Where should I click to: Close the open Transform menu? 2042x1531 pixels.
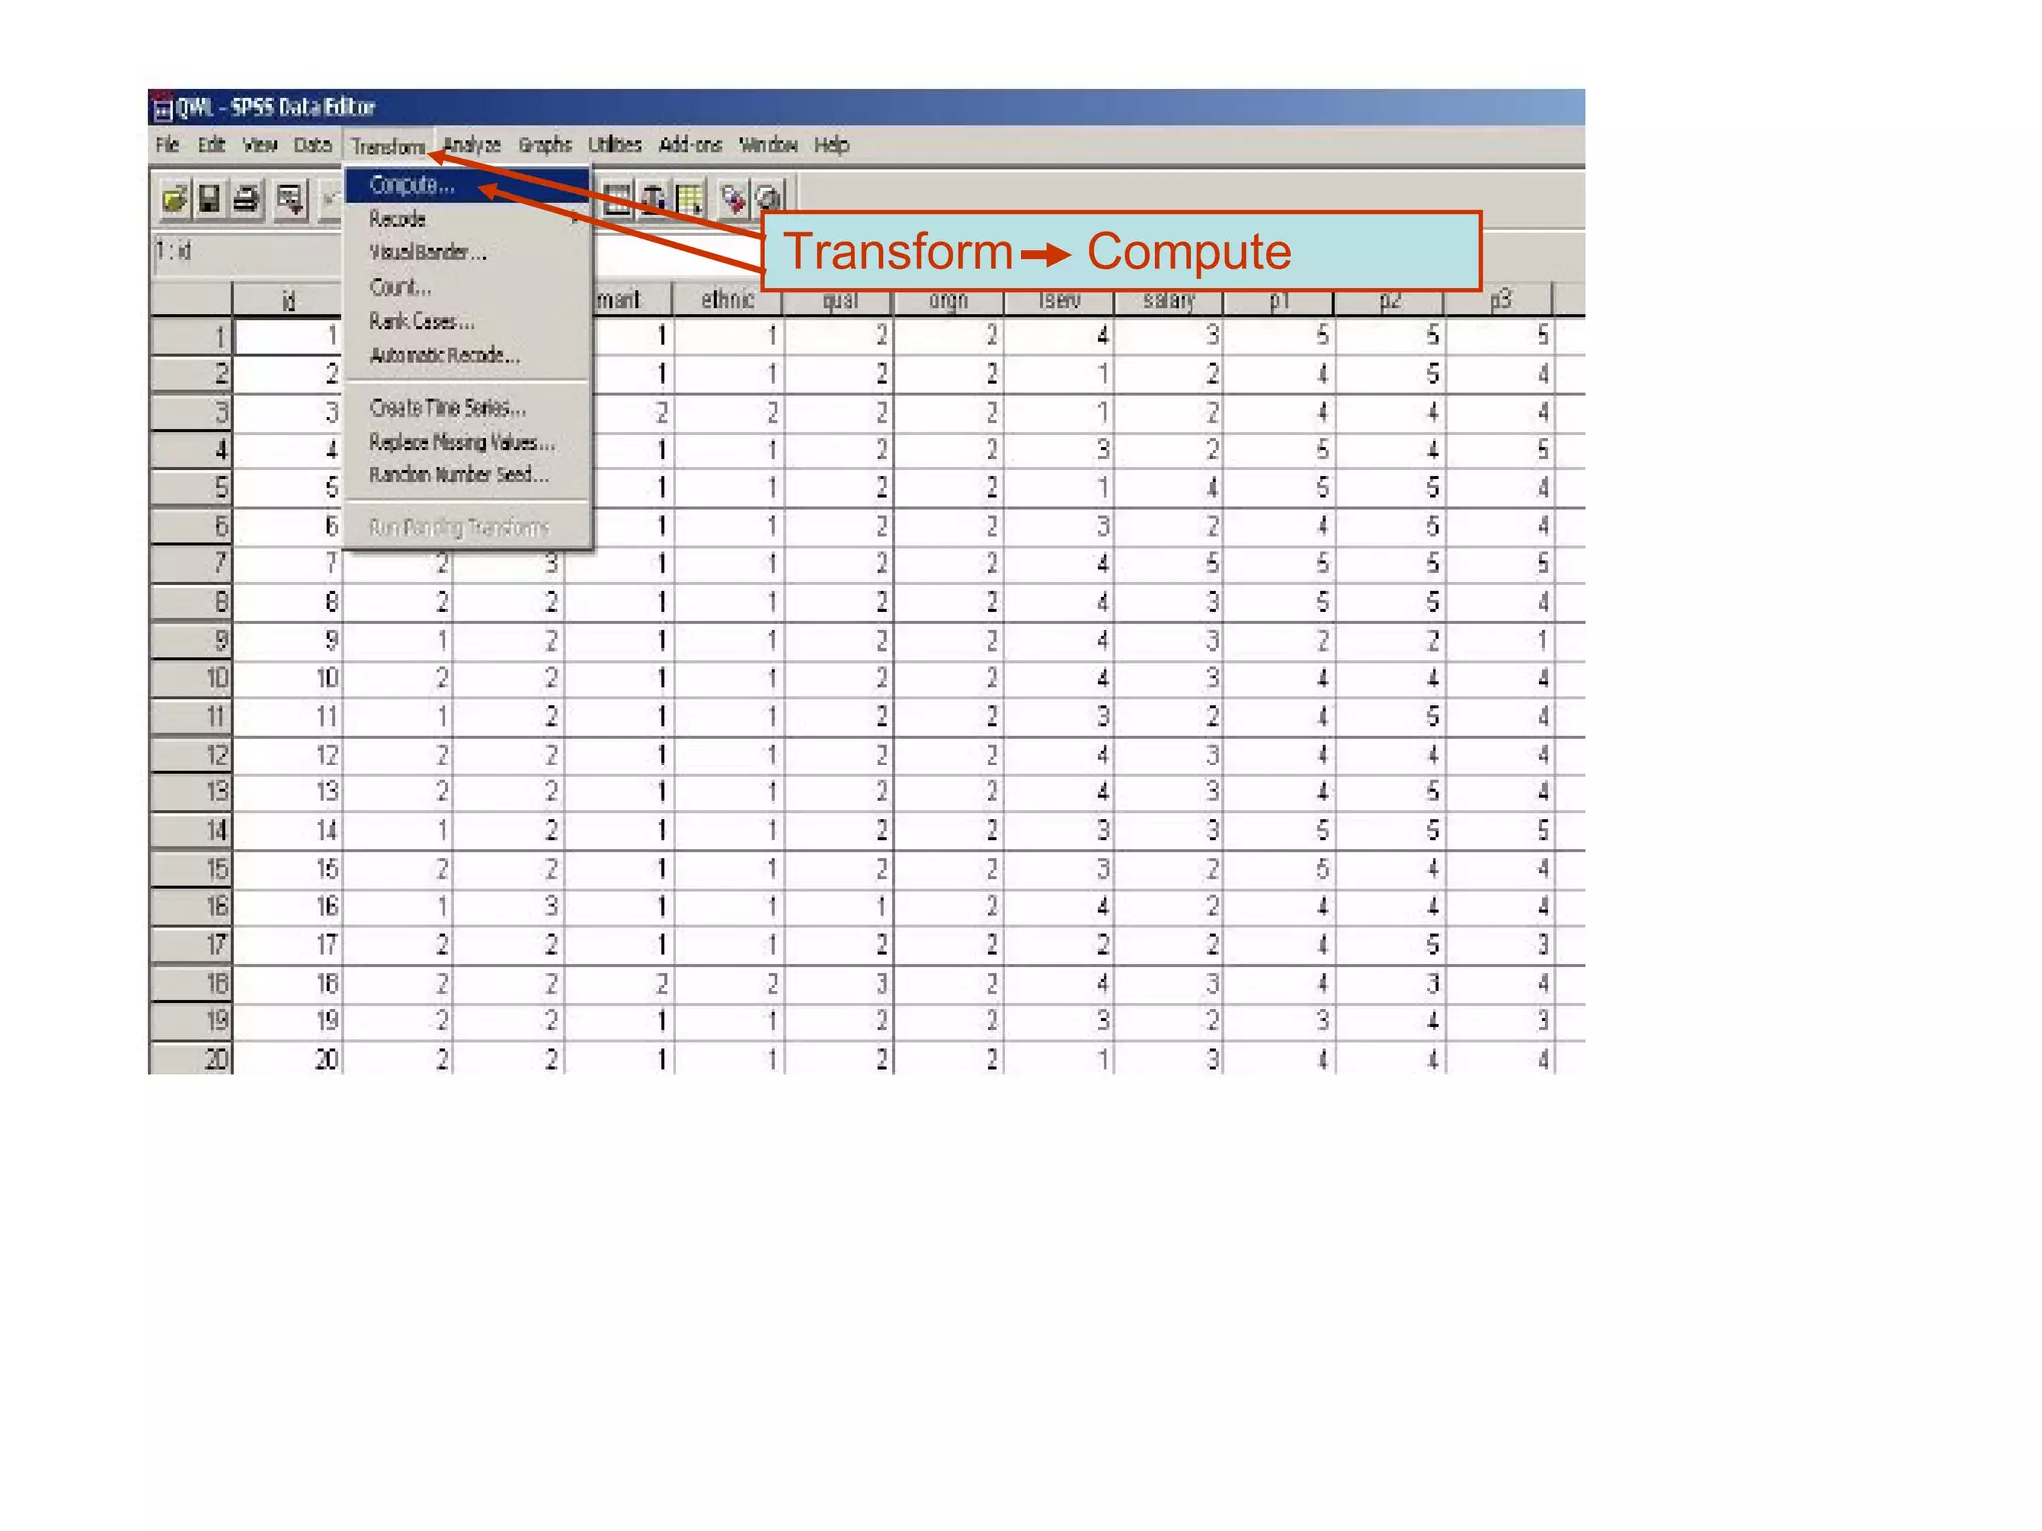pos(388,147)
